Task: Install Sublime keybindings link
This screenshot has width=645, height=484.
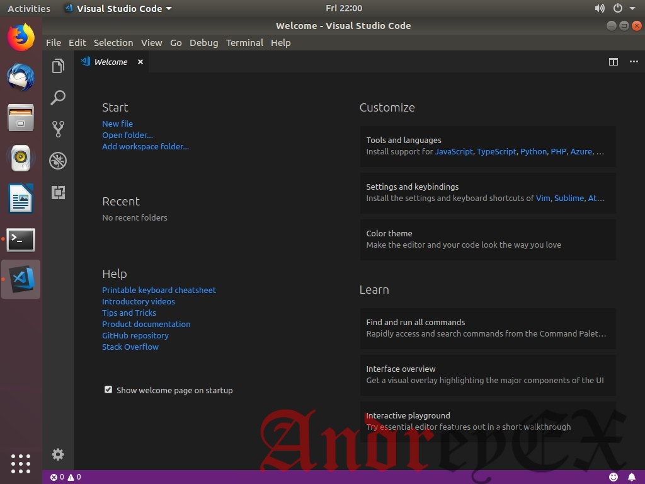Action: coord(569,199)
